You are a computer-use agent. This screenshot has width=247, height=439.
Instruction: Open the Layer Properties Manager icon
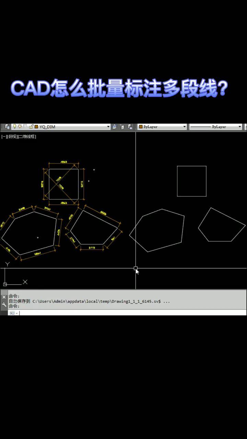click(7, 127)
